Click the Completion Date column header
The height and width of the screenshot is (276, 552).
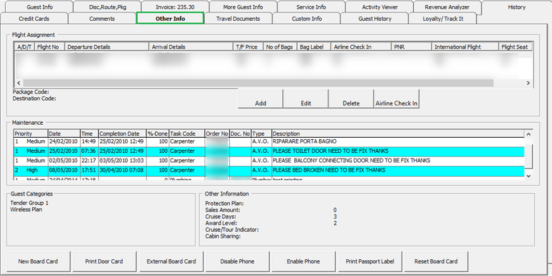click(122, 134)
